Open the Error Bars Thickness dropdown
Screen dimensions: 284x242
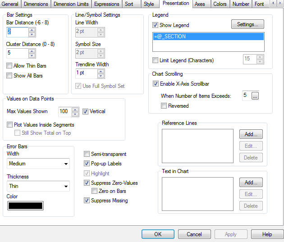[x=38, y=186]
